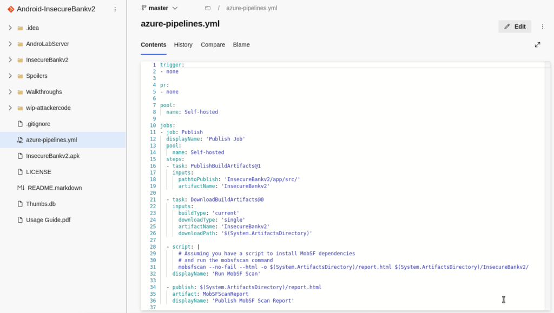Viewport: 554px width, 313px height.
Task: Click pathtoPublish value on line 18
Action: 262,179
